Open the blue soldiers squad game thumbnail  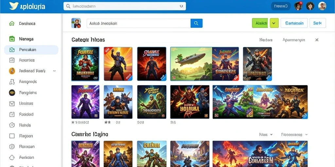(118, 102)
